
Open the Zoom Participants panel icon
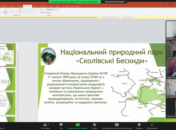point(45,125)
